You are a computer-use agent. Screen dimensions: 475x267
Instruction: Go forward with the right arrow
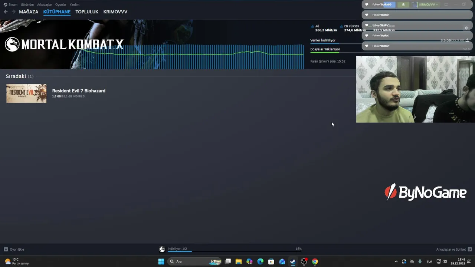(14, 12)
